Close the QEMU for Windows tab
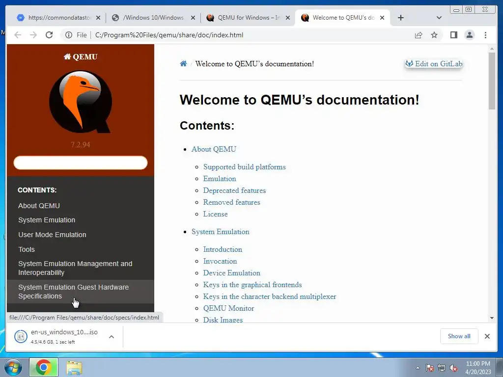Screen dimensions: 503x377 288,18
